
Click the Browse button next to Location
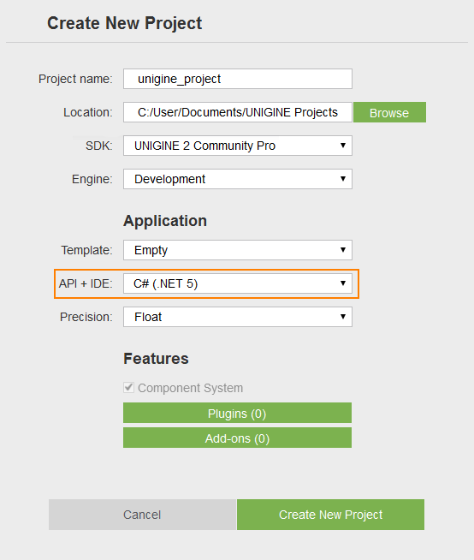(389, 112)
